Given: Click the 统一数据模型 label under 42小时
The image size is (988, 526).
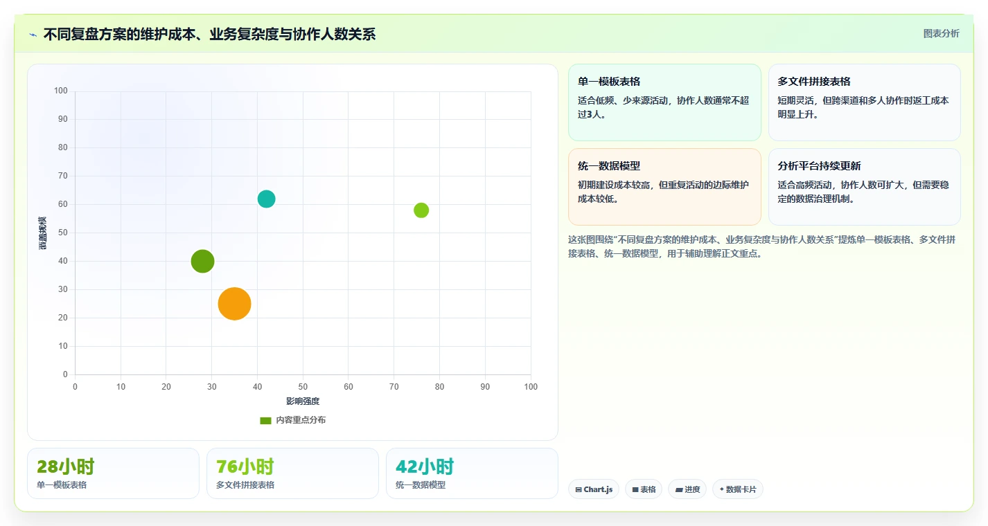Looking at the screenshot, I should click(421, 485).
